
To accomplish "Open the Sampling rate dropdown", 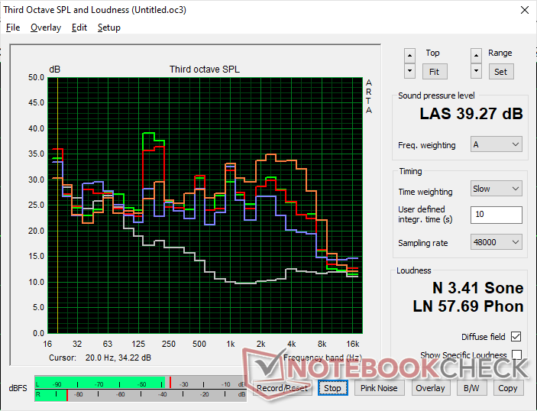I will (x=496, y=242).
